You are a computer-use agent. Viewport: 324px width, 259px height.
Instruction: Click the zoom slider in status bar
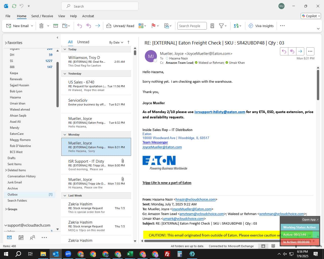(296, 246)
